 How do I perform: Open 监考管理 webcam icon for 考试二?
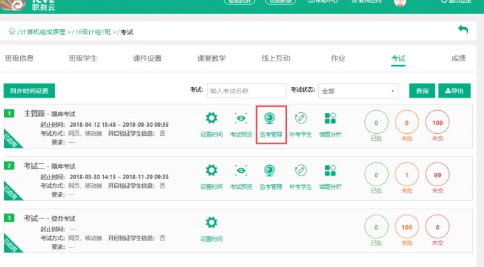(270, 170)
